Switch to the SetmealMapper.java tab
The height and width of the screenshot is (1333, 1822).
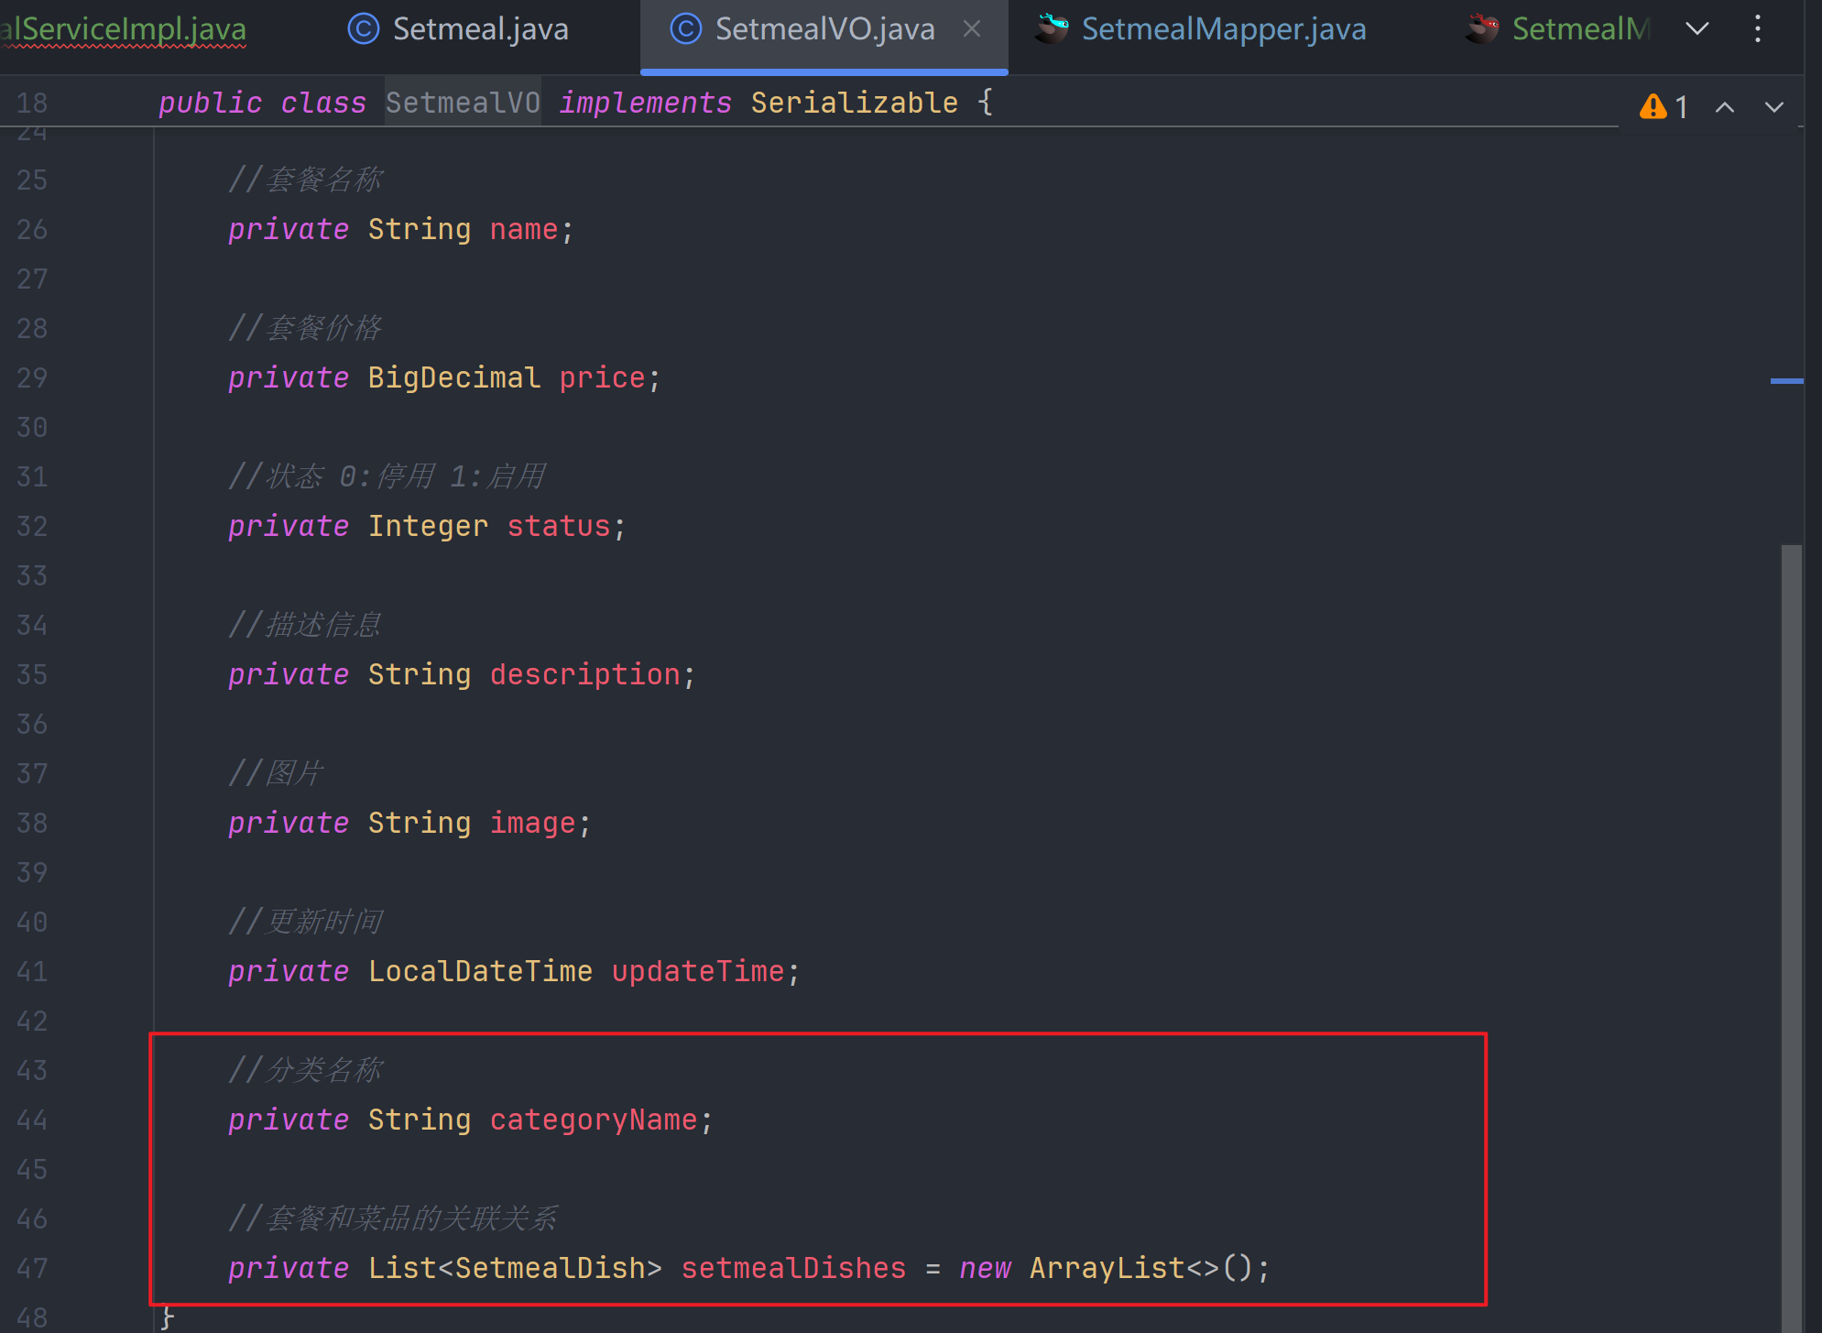tap(1223, 29)
